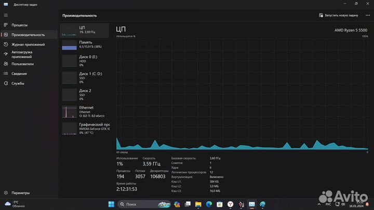Click the Пользователи users icon
This screenshot has width=374, height=210.
[x=6, y=64]
